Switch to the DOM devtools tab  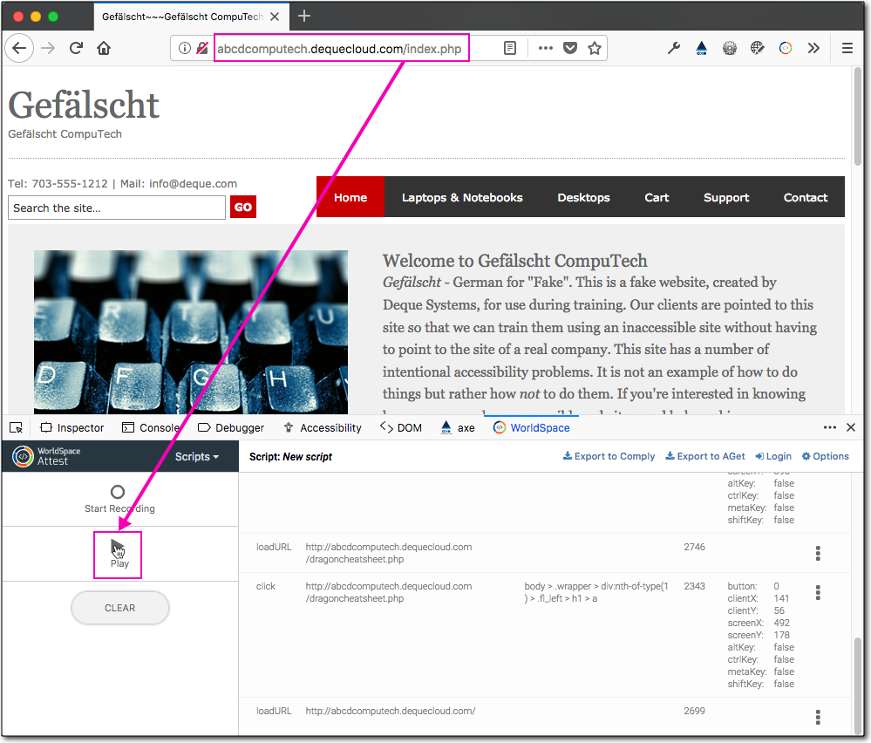(401, 427)
